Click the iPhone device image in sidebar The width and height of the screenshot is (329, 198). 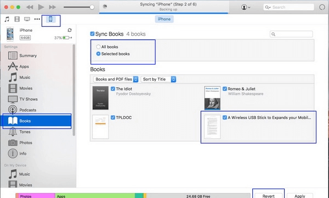pos(10,34)
